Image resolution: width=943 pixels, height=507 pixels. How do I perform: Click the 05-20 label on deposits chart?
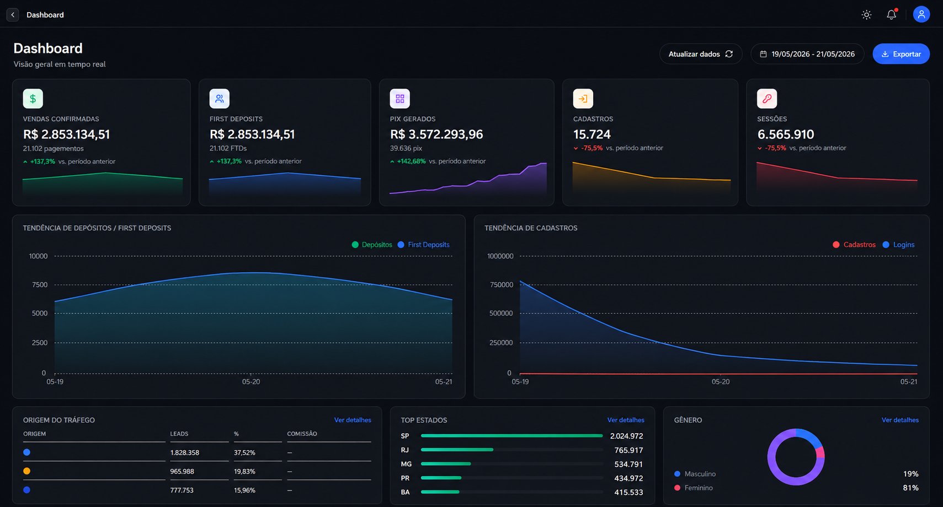(251, 381)
